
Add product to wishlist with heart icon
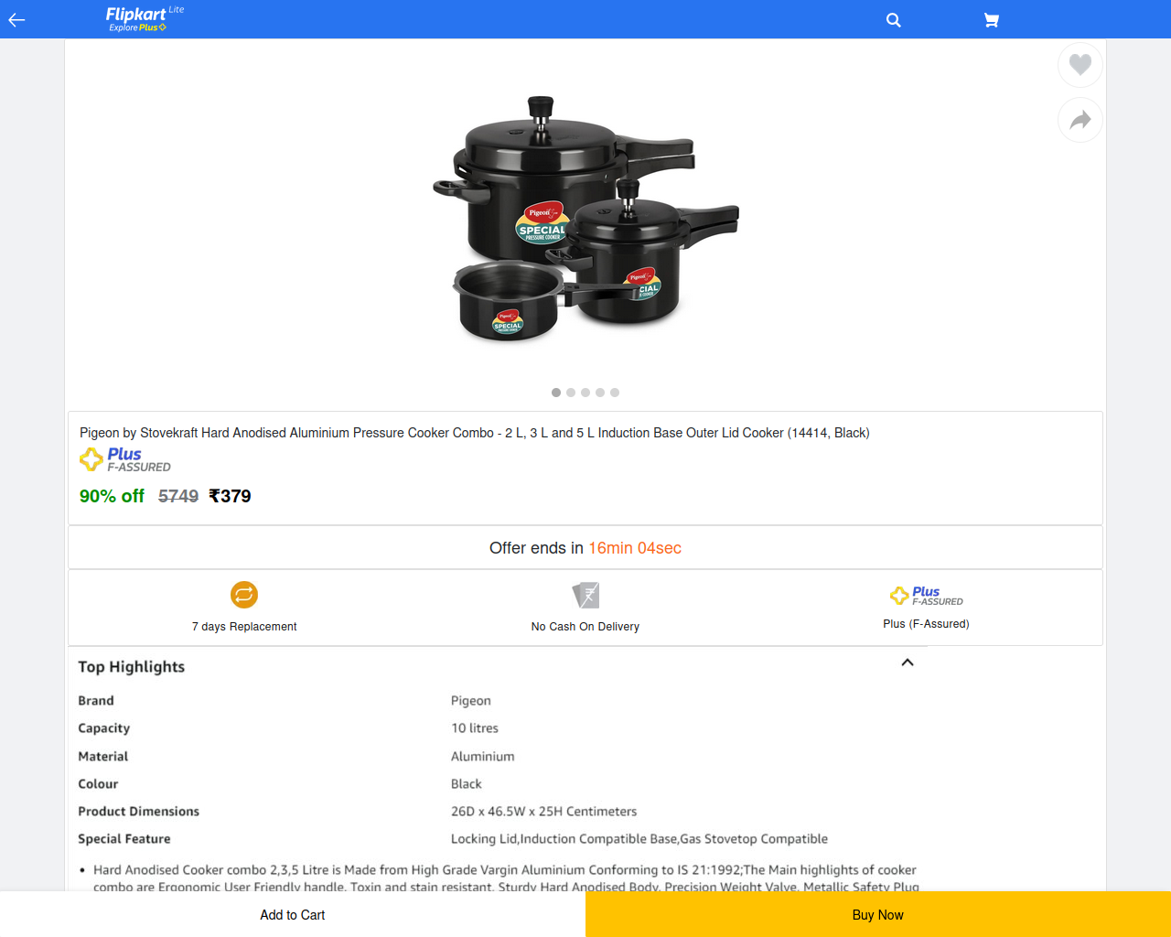pyautogui.click(x=1080, y=65)
